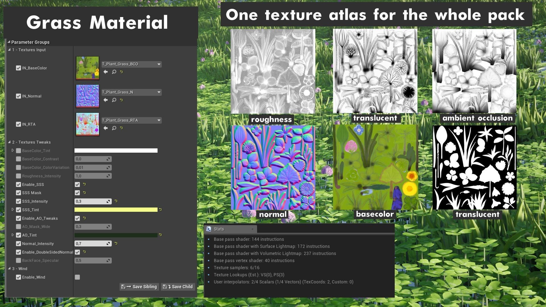The image size is (546, 307).
Task: Use selected asset arrow for IN_Normal texture
Action: tap(106, 100)
